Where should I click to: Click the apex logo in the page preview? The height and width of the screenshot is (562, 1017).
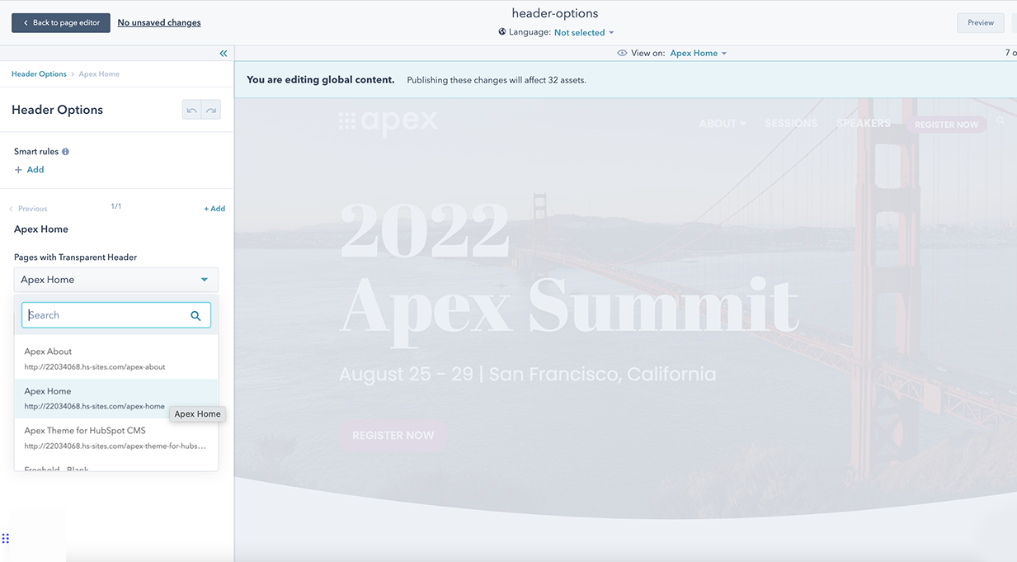pyautogui.click(x=388, y=121)
